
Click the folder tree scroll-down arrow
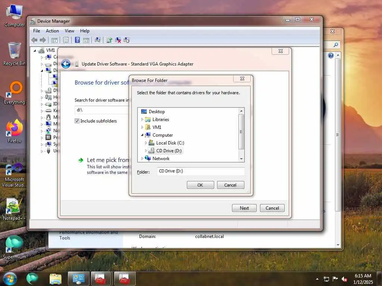(x=241, y=159)
